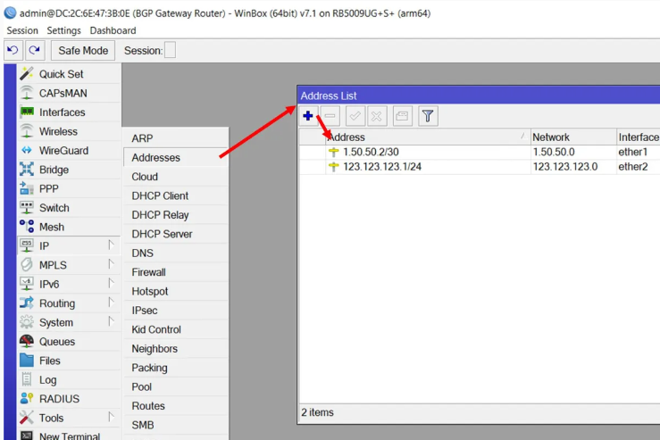Click the Tools wrench icon

pyautogui.click(x=27, y=418)
